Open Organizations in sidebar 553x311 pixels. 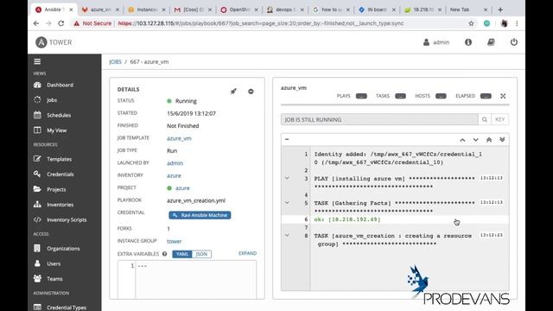[63, 249]
